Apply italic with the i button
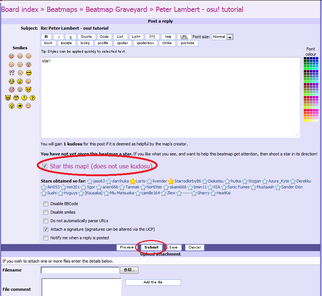 point(59,37)
